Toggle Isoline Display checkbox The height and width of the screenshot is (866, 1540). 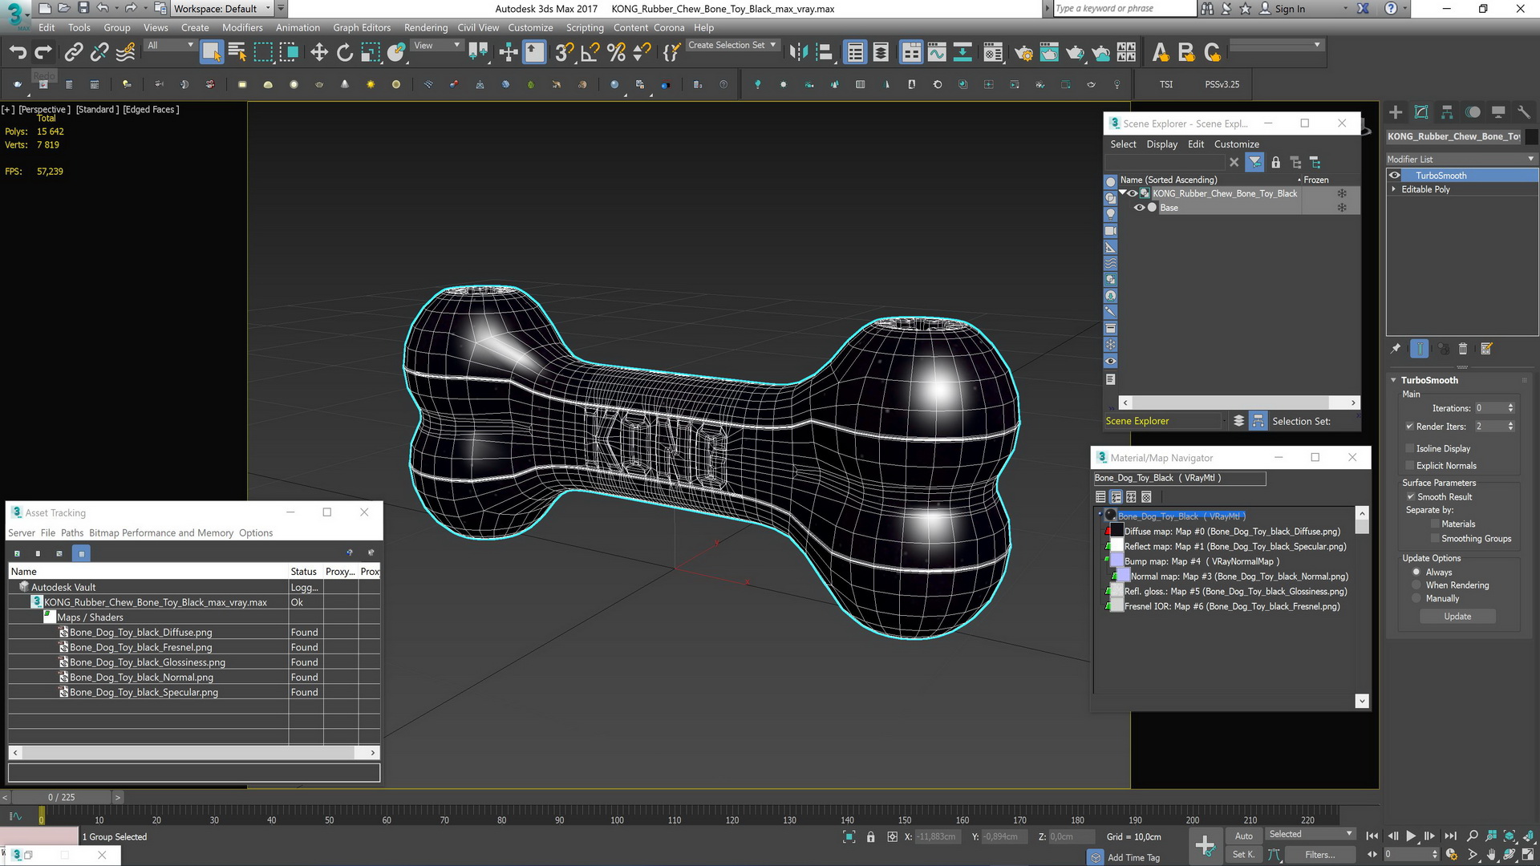tap(1410, 448)
